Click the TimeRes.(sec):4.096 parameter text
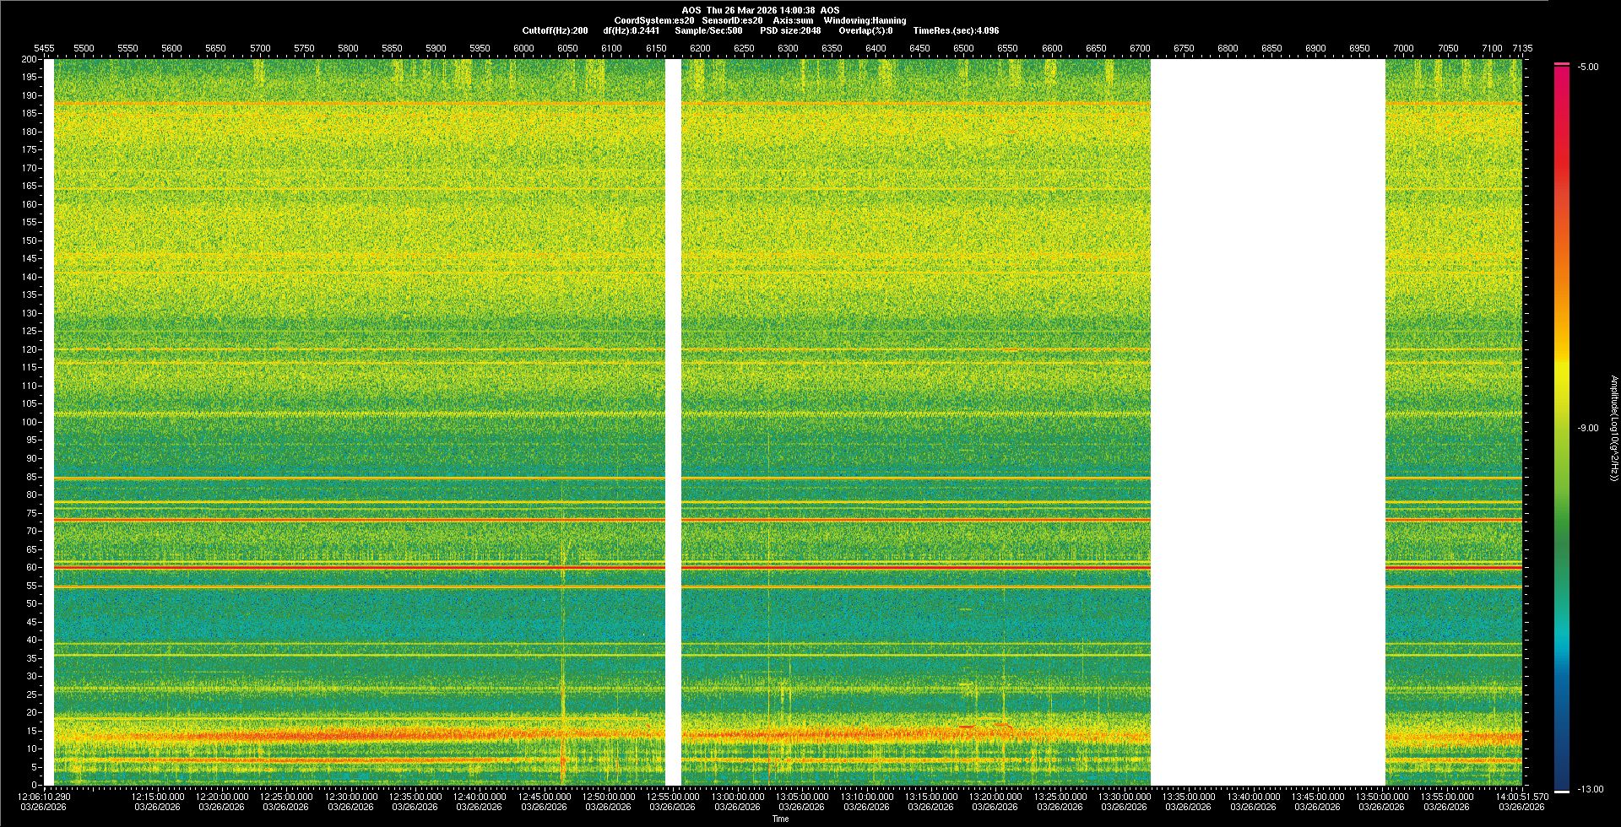Image resolution: width=1621 pixels, height=827 pixels. [956, 30]
